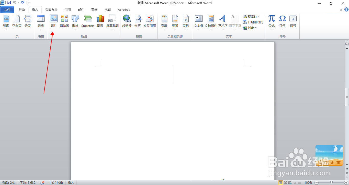The height and width of the screenshot is (185, 349).
Task: Insert a 超链接 hyperlink
Action: [x=127, y=21]
